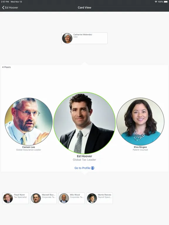Screen dimensions: 169x225
Task: Open Floyd Wynn Tax Specialist card
Action: point(16,198)
